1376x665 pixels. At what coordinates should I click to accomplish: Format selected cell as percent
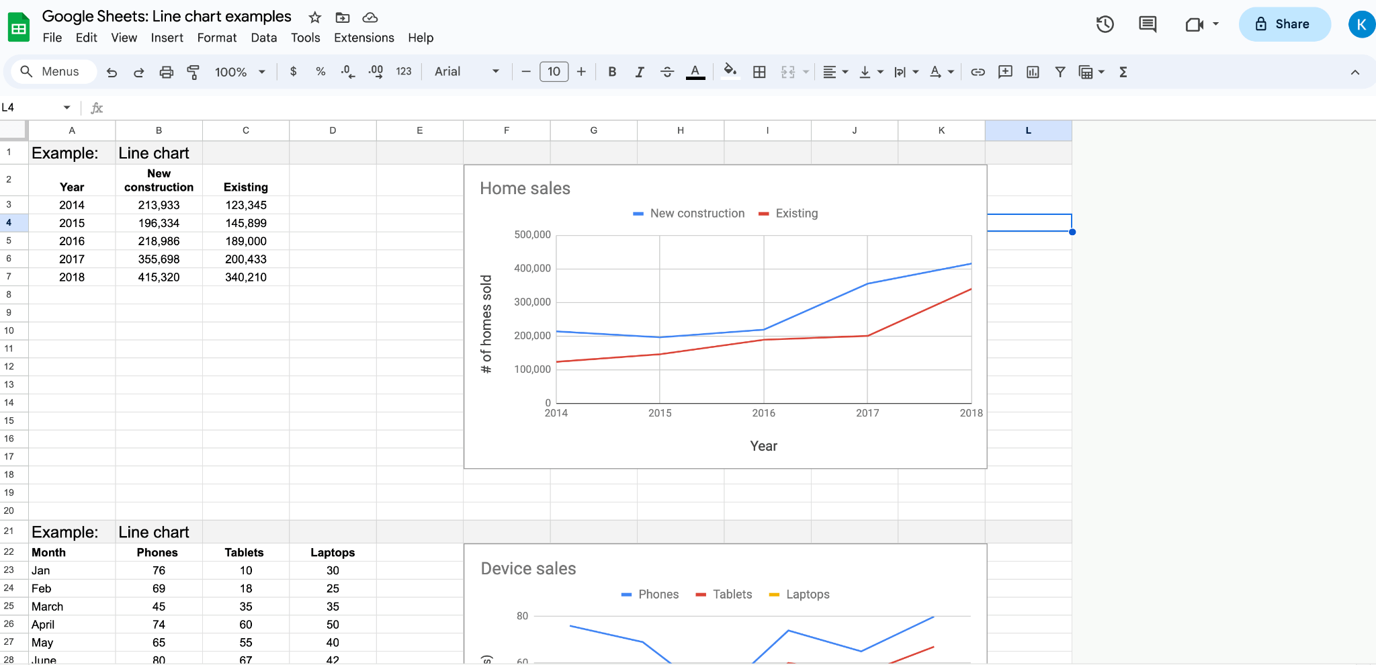coord(320,71)
